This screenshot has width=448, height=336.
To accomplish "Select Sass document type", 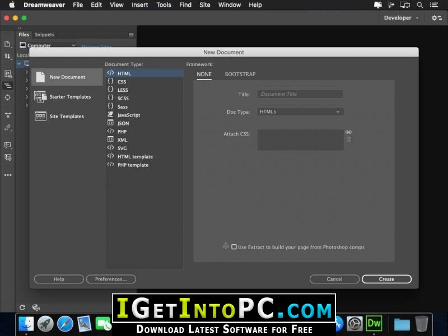I will click(x=144, y=106).
